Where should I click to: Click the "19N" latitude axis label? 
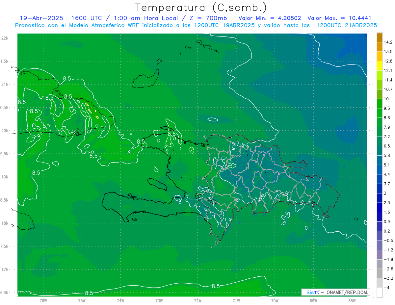tap(6, 177)
